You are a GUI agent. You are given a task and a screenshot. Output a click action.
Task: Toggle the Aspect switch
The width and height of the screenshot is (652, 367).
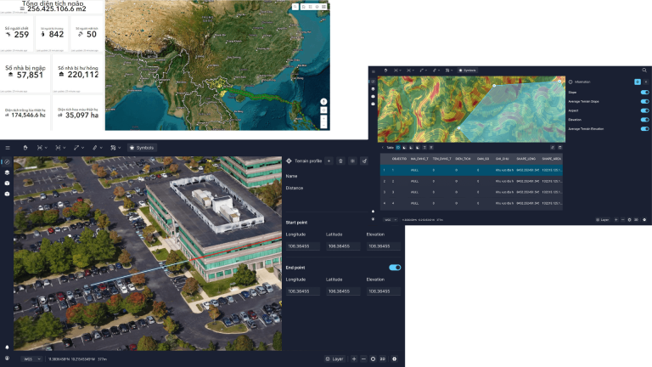point(644,110)
